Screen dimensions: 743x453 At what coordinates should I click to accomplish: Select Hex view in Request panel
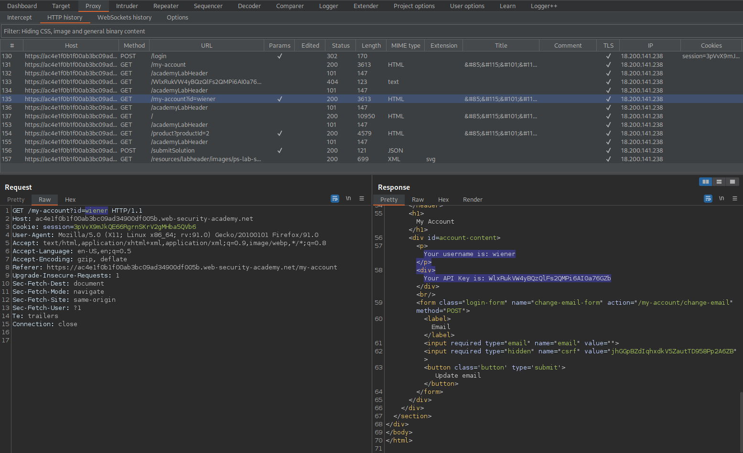(70, 200)
